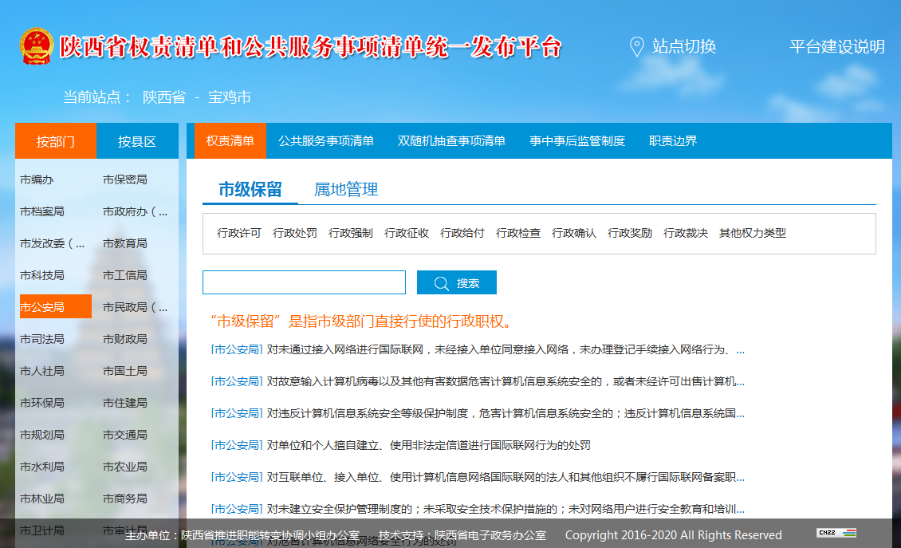The image size is (901, 548).
Task: Select 市公安局 in department list
Action: tap(43, 307)
